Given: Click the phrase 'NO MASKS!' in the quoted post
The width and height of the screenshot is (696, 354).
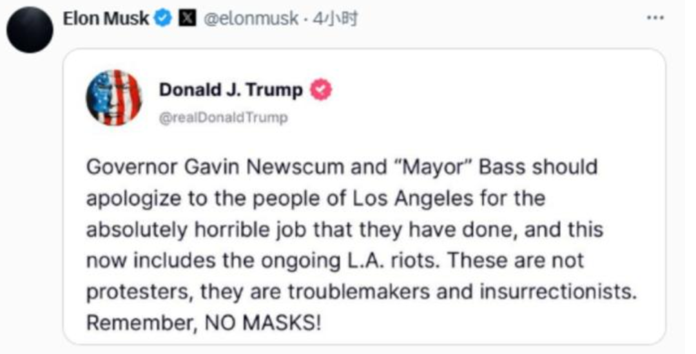Looking at the screenshot, I should coord(262,323).
